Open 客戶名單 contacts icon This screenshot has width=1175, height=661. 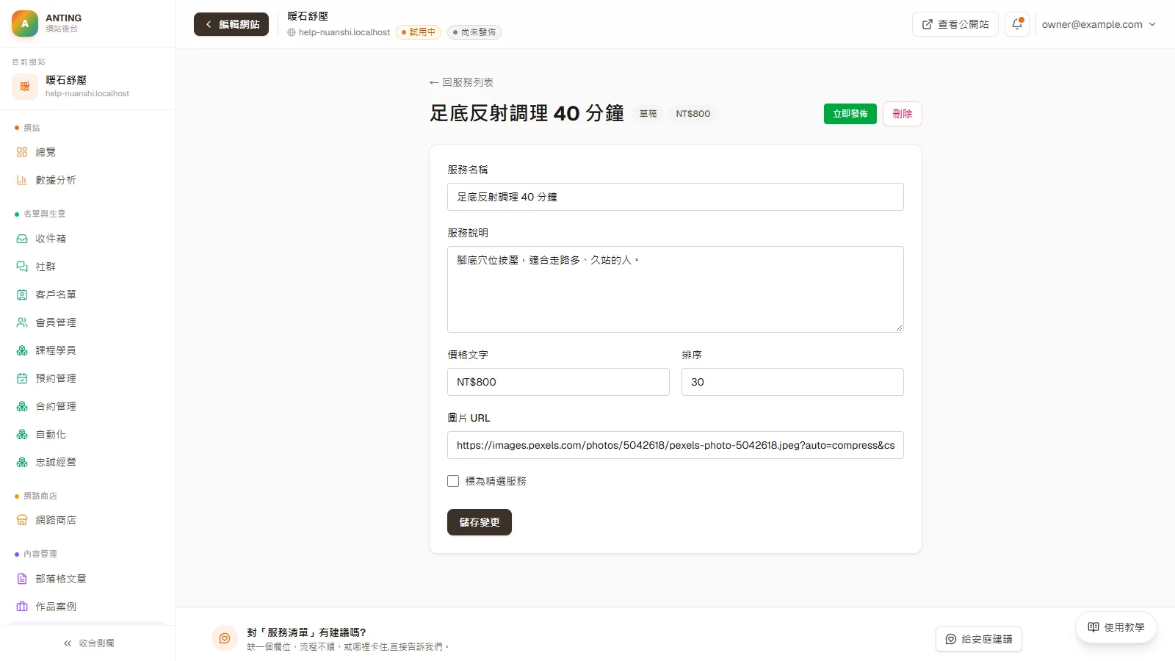tap(22, 295)
